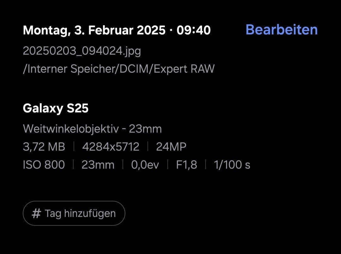Click the 23mm value beside ISO 800
Image resolution: width=341 pixels, height=254 pixels.
[98, 165]
